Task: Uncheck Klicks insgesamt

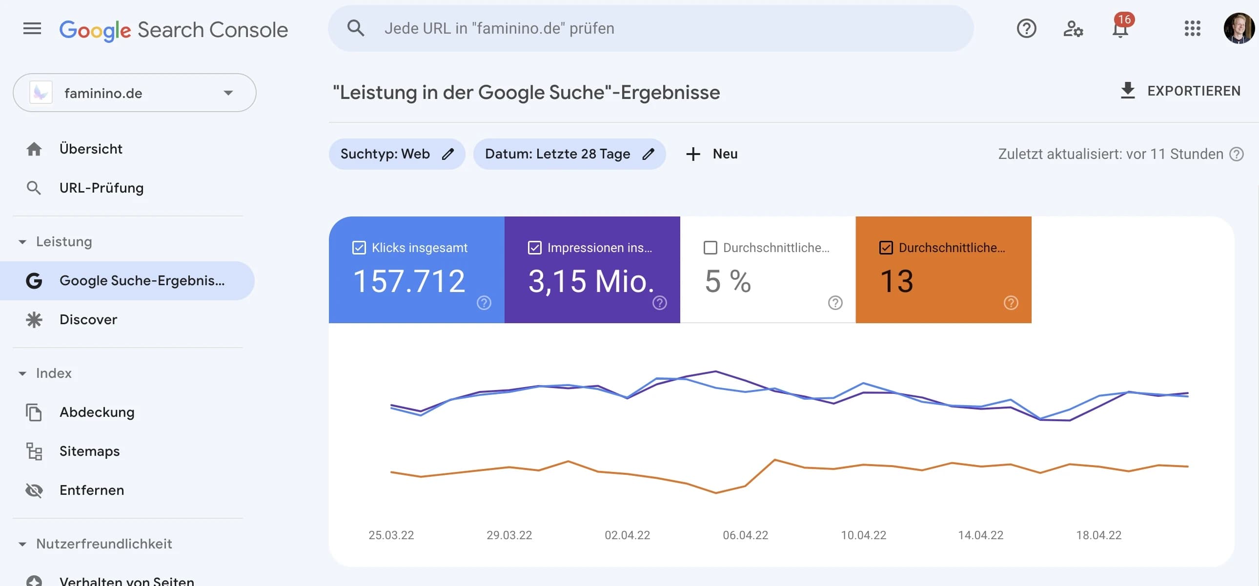Action: (359, 248)
